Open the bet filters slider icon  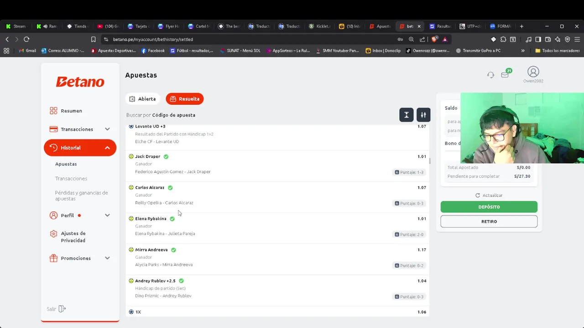coord(423,115)
